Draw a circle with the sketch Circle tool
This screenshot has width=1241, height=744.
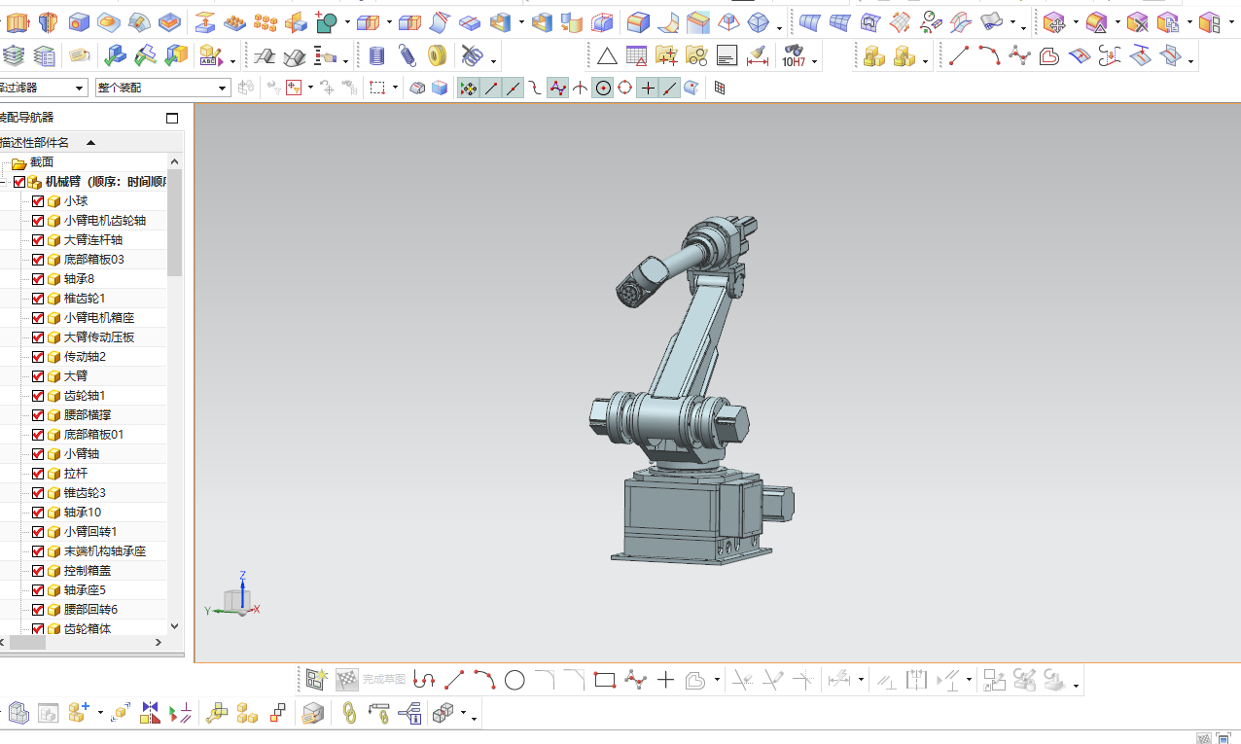514,681
